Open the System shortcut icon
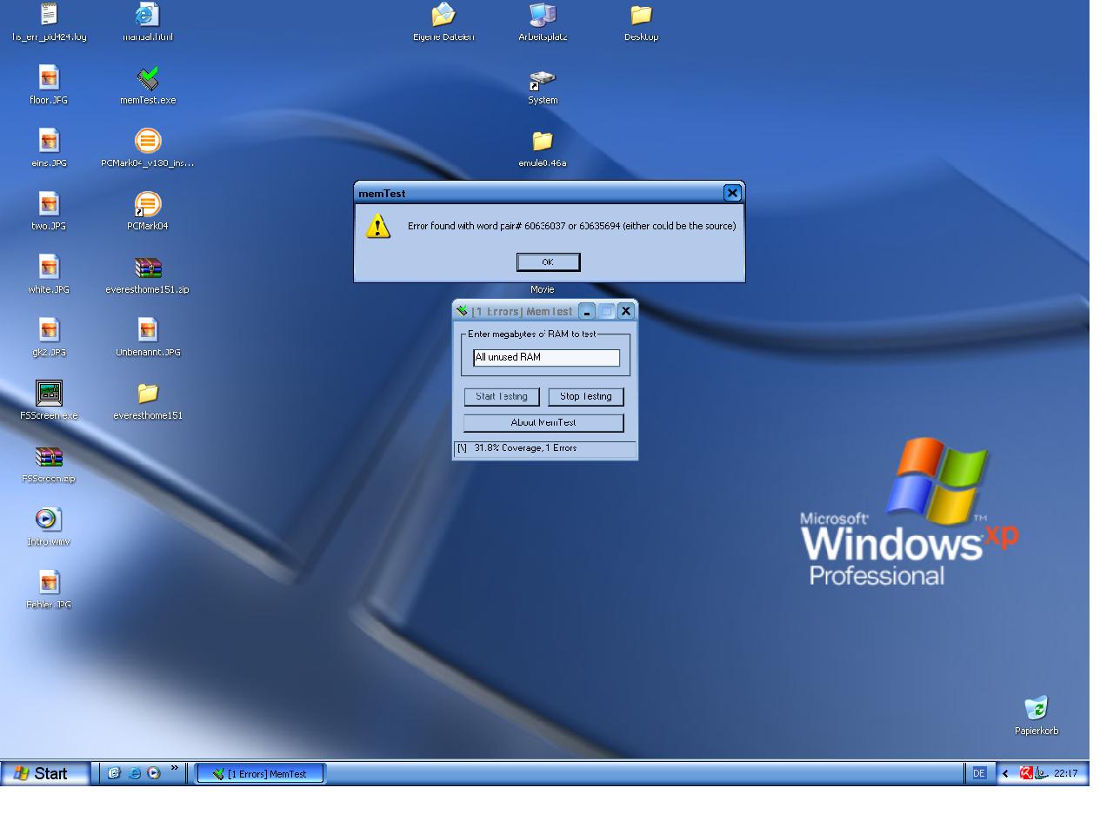This screenshot has width=1113, height=834. click(x=543, y=80)
